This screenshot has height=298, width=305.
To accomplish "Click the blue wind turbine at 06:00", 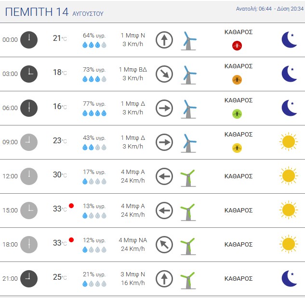I will pyautogui.click(x=188, y=109).
